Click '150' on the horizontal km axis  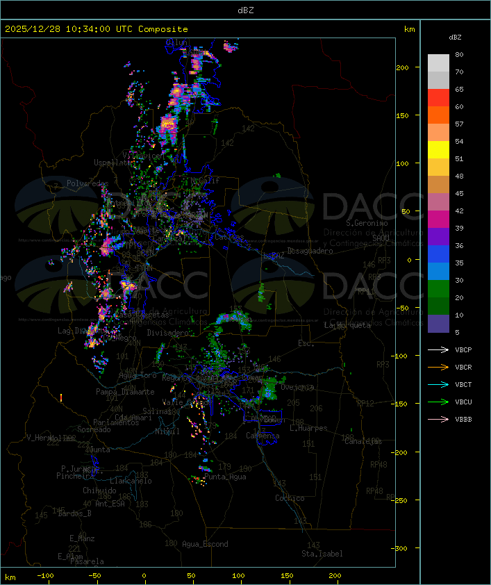pyautogui.click(x=287, y=576)
